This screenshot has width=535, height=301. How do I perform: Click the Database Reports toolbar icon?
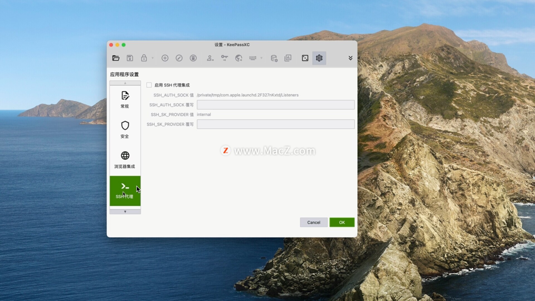288,58
